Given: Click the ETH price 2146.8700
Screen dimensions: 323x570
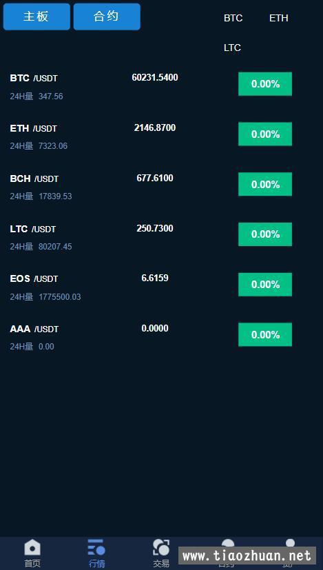Looking at the screenshot, I should coord(155,128).
